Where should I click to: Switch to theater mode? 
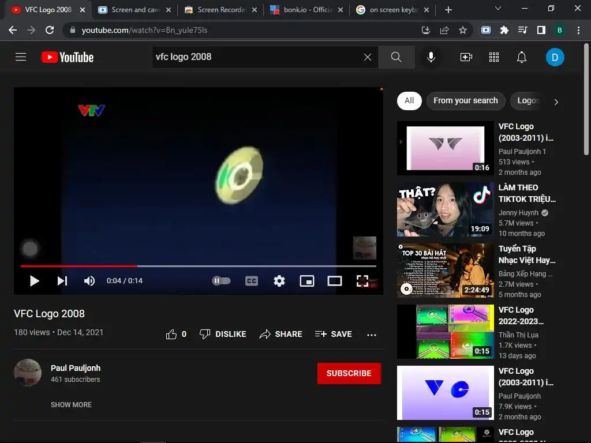coord(335,281)
